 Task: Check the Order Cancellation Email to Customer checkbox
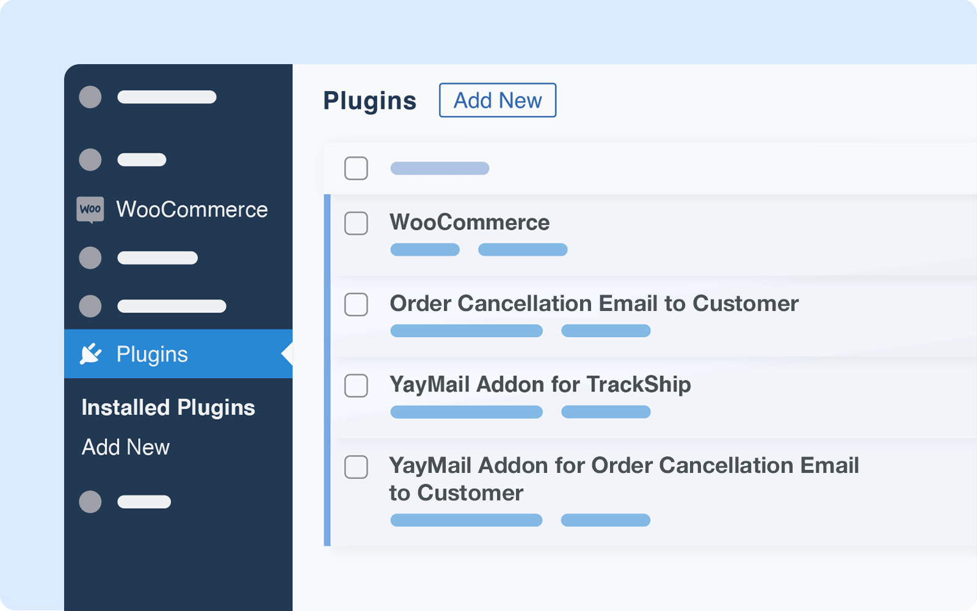click(356, 304)
